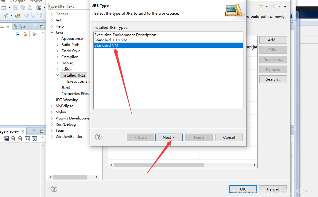Minimize the explorer view panel

[x=35, y=26]
